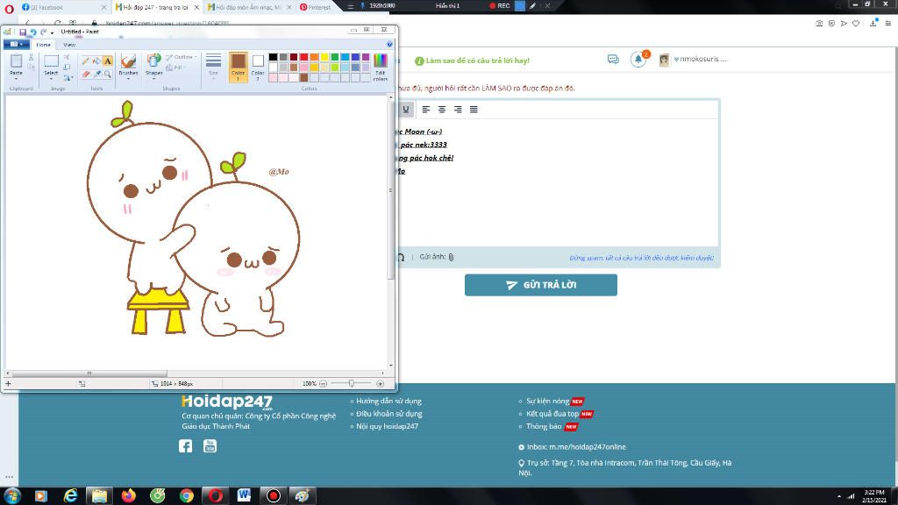This screenshot has width=898, height=505.
Task: Click the Redo arrow in Paint title bar
Action: click(x=44, y=32)
